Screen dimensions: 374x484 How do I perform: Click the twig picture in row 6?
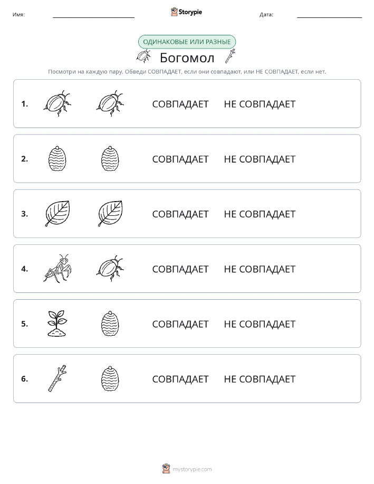[x=57, y=378]
